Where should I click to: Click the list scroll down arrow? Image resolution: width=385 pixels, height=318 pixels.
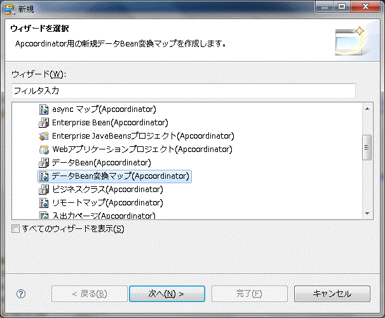[x=367, y=214]
